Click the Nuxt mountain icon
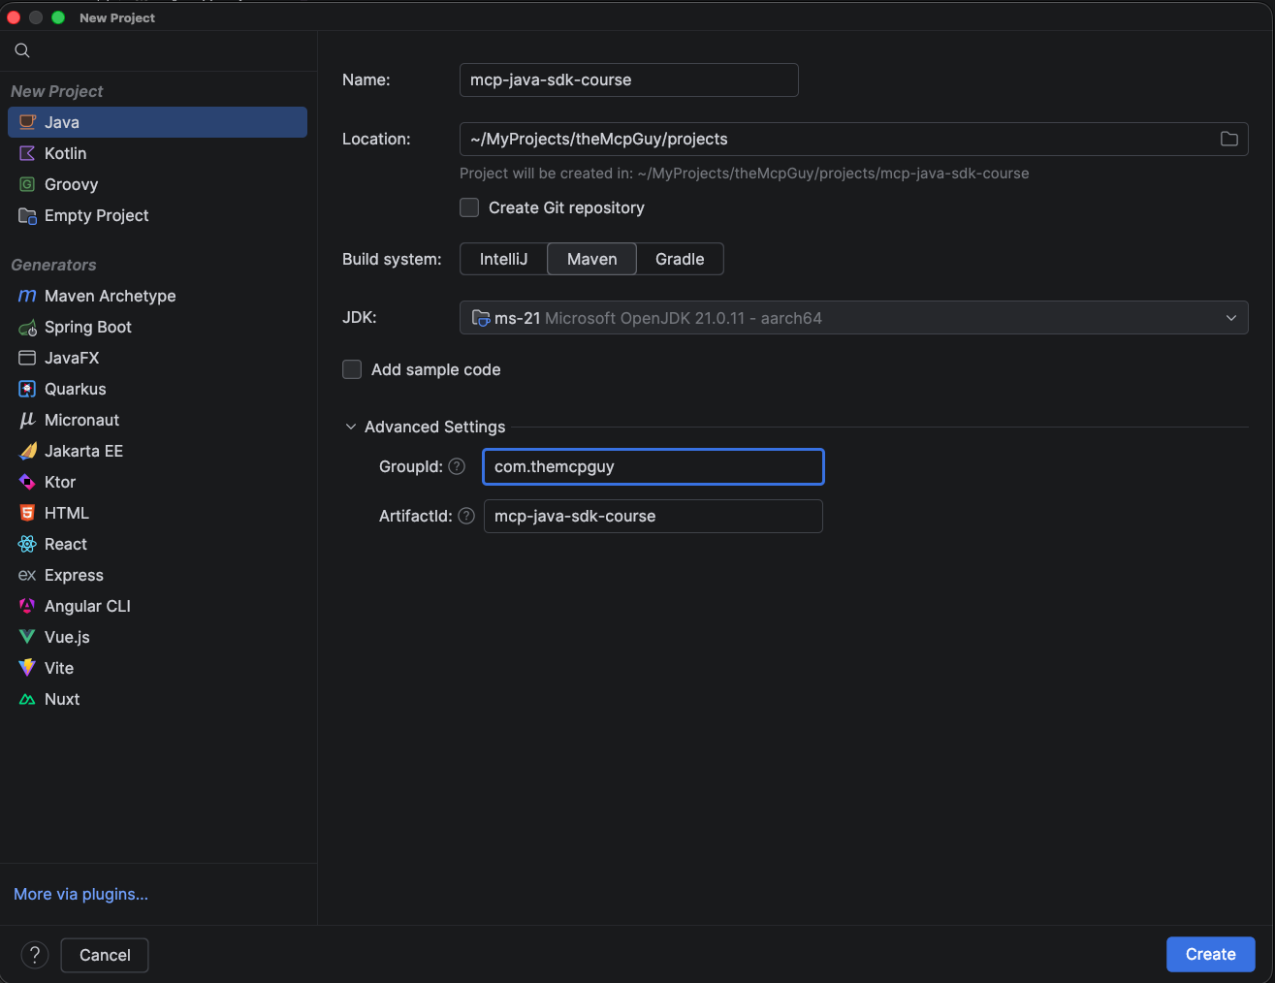The image size is (1275, 983). click(x=27, y=699)
